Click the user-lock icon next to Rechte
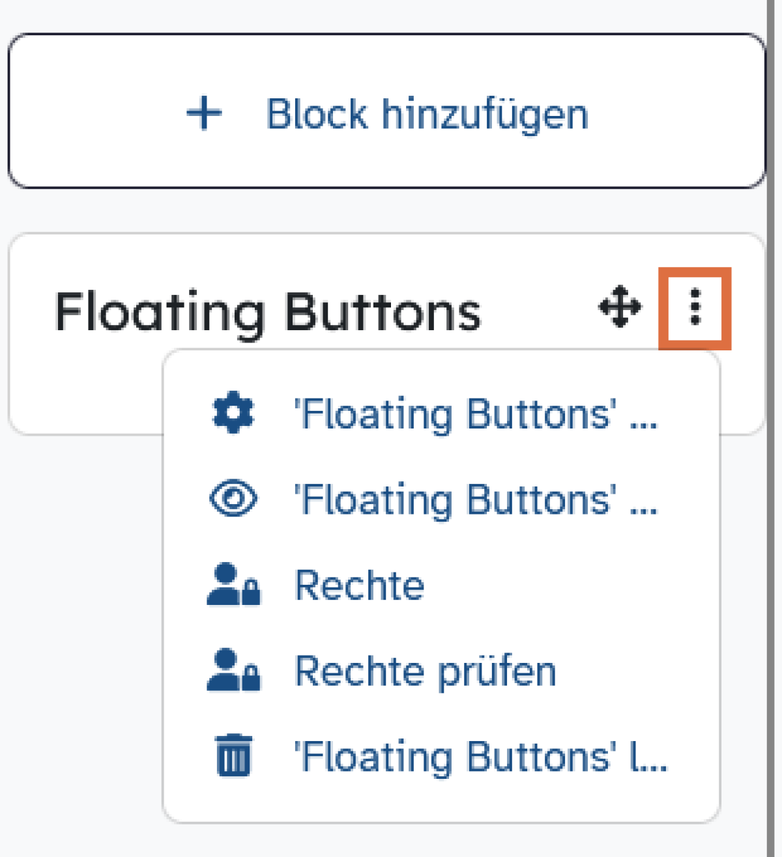The image size is (782, 857). point(233,585)
